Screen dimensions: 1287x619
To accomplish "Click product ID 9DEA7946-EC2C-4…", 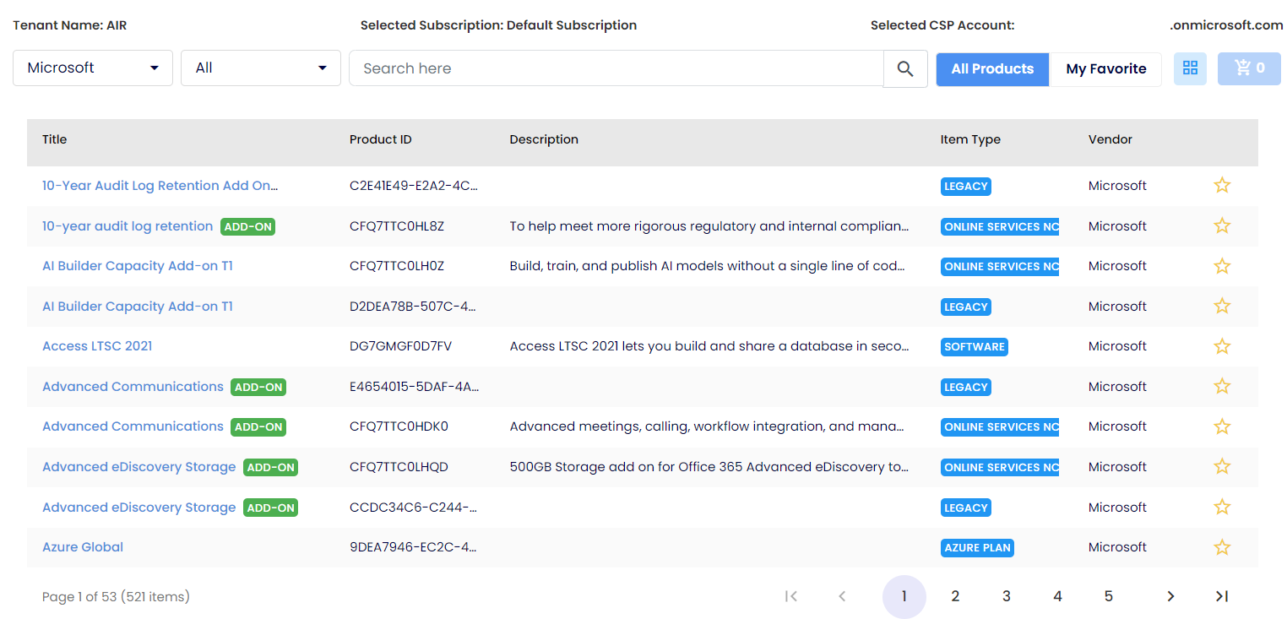I will tap(413, 547).
